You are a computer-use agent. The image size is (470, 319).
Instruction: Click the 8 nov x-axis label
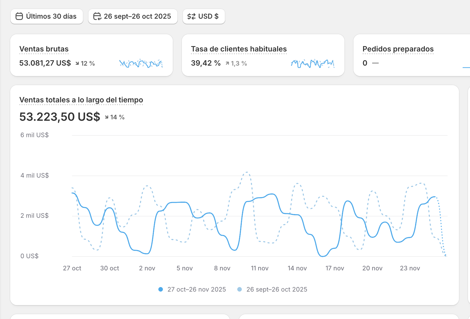pos(222,268)
